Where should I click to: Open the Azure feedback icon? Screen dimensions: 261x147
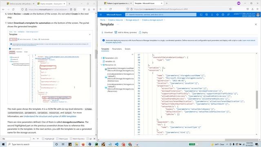point(228,15)
